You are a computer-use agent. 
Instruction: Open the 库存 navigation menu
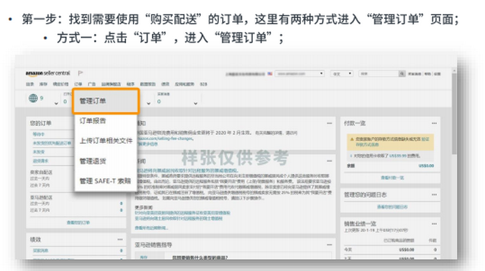(43, 84)
